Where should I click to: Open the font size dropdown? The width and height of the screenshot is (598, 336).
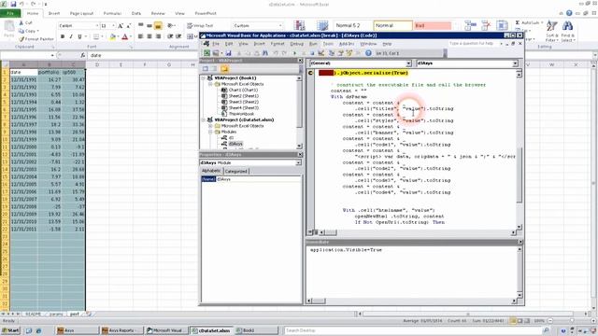click(113, 25)
